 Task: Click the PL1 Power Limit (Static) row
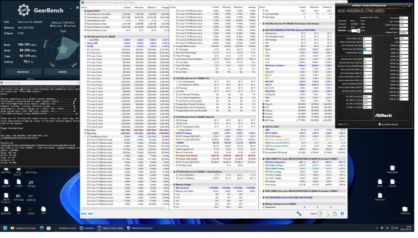(x=214, y=156)
